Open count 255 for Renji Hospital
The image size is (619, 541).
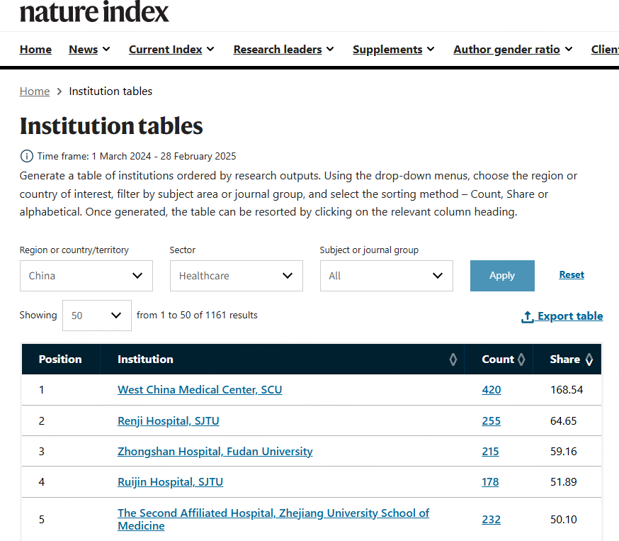pos(491,421)
